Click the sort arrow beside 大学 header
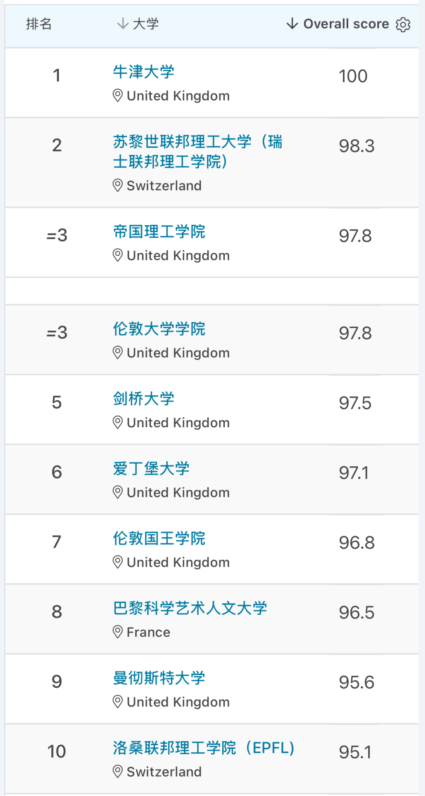 122,24
